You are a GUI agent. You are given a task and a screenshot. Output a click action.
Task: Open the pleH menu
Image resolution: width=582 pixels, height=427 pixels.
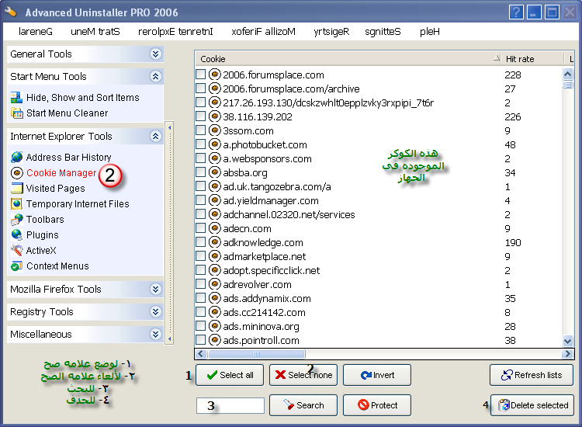tap(430, 32)
